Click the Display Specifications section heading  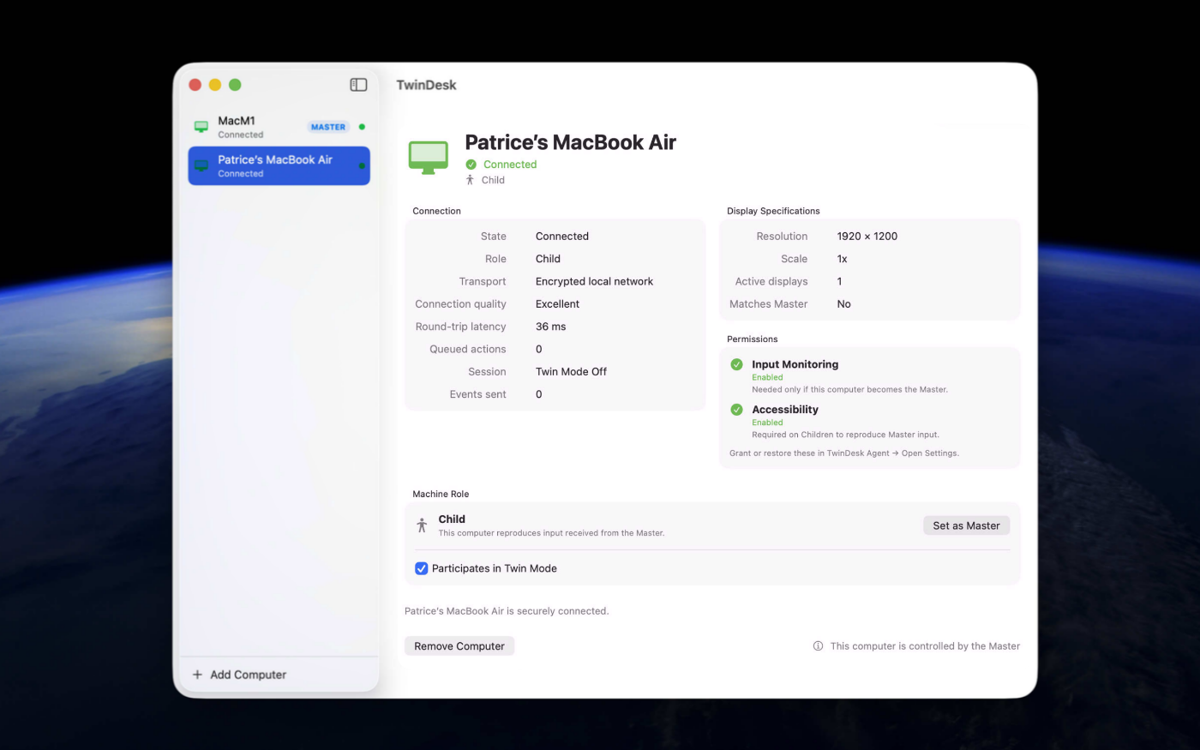(773, 211)
